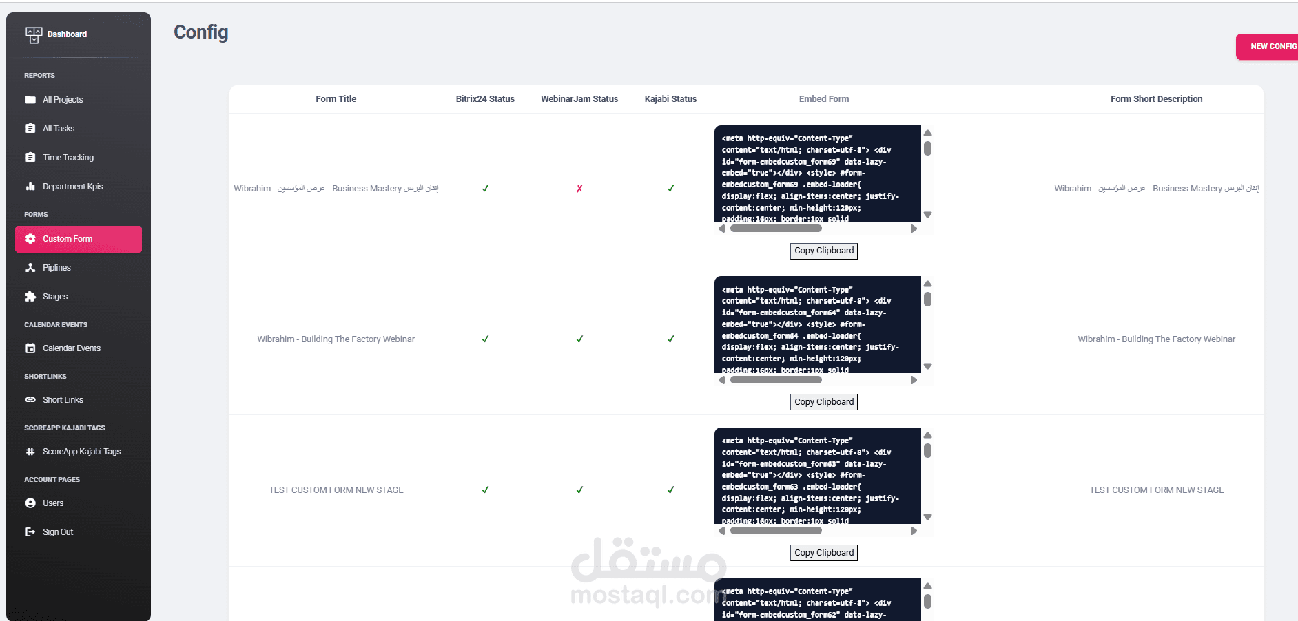Click the Stages puzzle icon
Screen dimensions: 1298x621
[30, 297]
